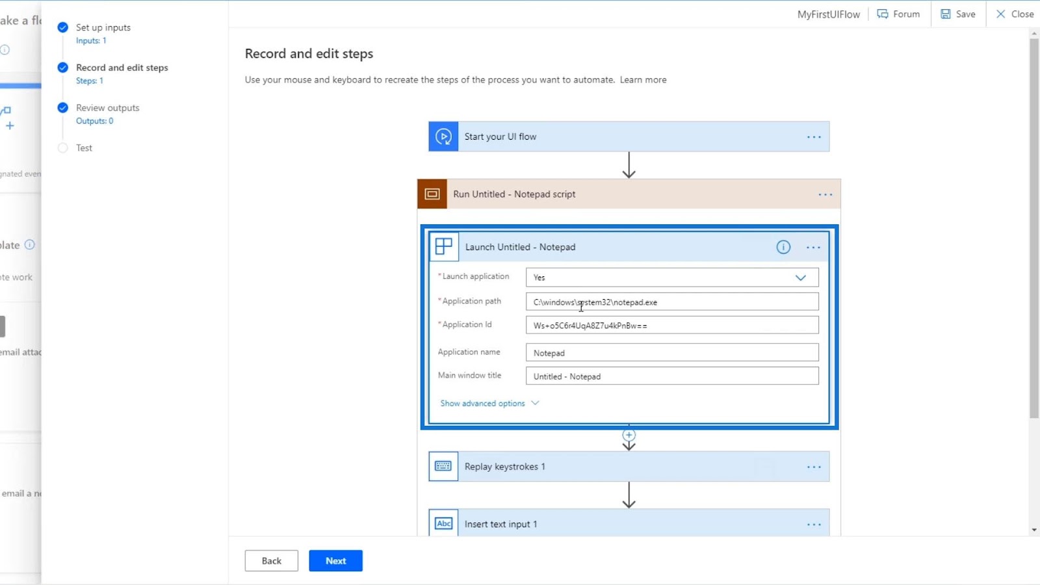The height and width of the screenshot is (585, 1040).
Task: Open ellipsis menu for Run Notepad script
Action: pos(825,194)
